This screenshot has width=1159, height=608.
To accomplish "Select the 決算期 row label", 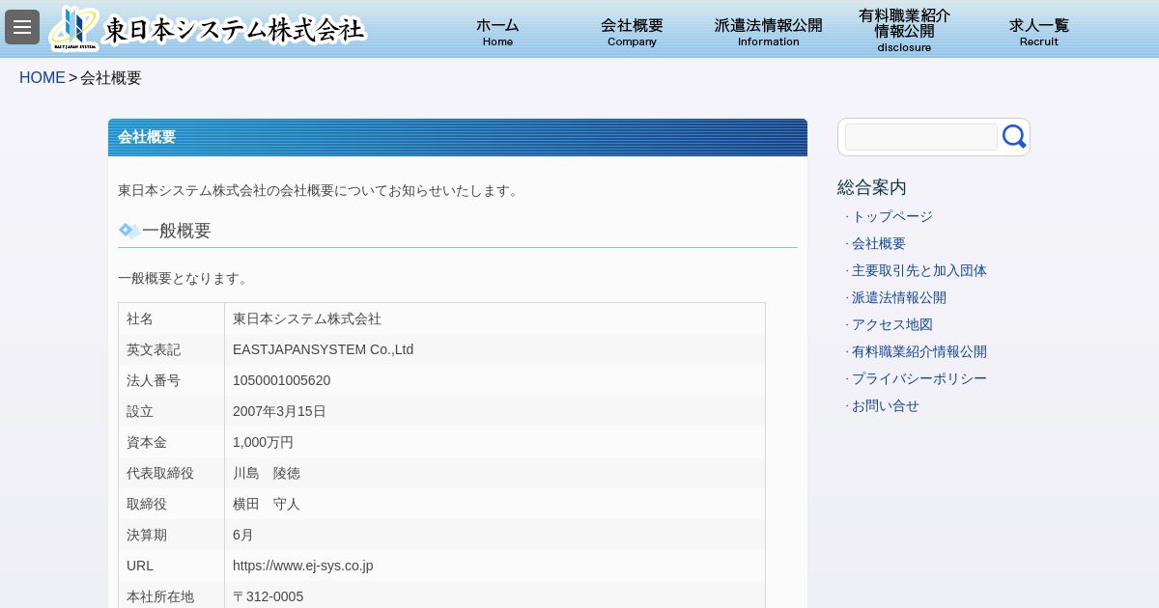I will [x=147, y=535].
